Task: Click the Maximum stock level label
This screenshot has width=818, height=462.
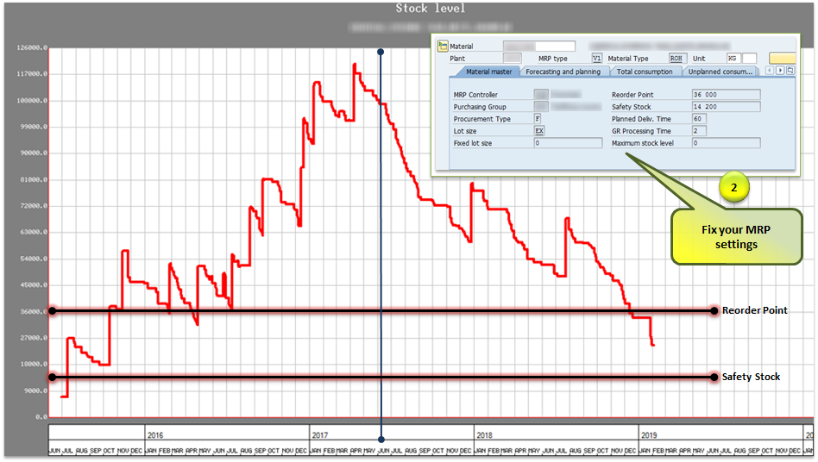Action: [x=643, y=143]
